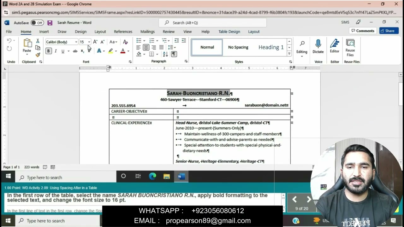
Task: Start Dictate microphone
Action: point(318,47)
